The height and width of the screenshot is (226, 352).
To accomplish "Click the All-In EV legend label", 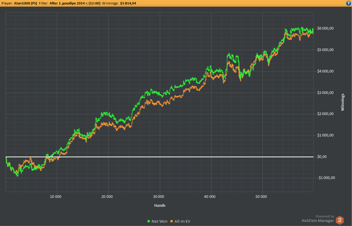I will (x=182, y=221).
